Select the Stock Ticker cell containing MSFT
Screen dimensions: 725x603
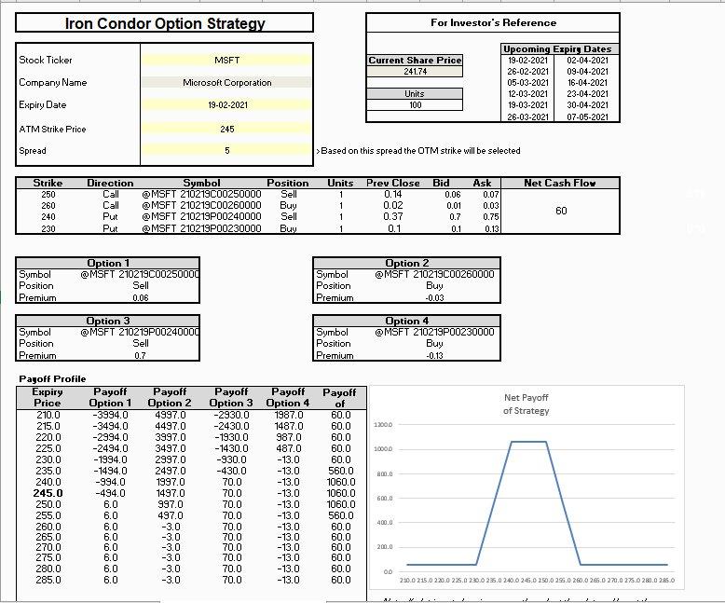coord(226,60)
